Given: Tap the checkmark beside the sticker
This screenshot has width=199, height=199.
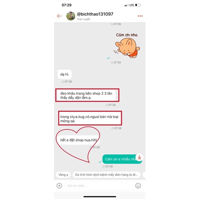Looking at the screenshot, I should (x=108, y=58).
